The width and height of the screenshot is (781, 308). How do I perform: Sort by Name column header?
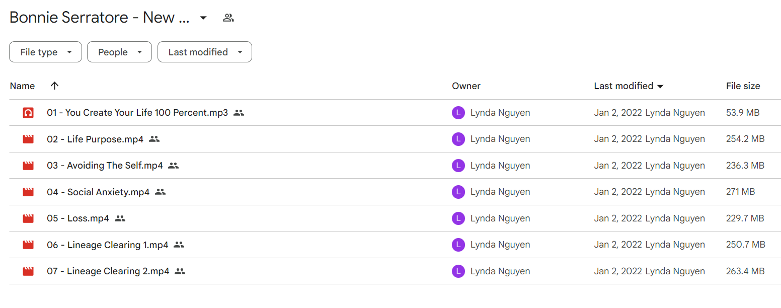22,86
